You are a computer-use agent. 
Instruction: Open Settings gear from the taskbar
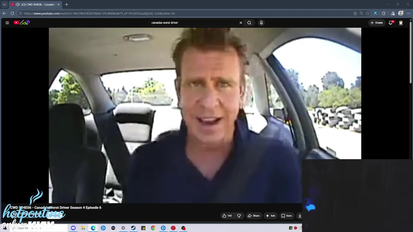(x=123, y=228)
